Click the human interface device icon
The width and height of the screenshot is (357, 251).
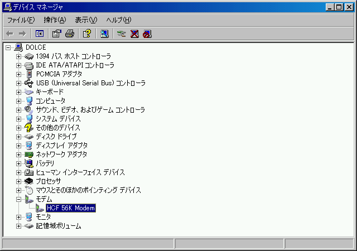pos(29,172)
